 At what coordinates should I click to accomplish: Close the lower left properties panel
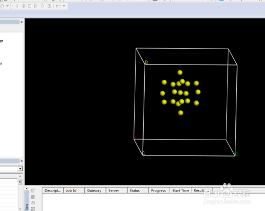(22, 161)
